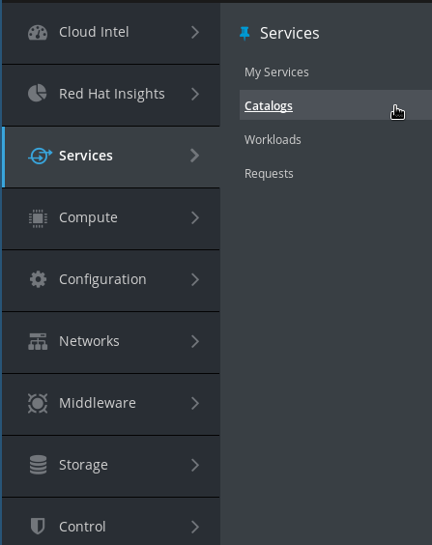Go to My Services link

tap(276, 72)
